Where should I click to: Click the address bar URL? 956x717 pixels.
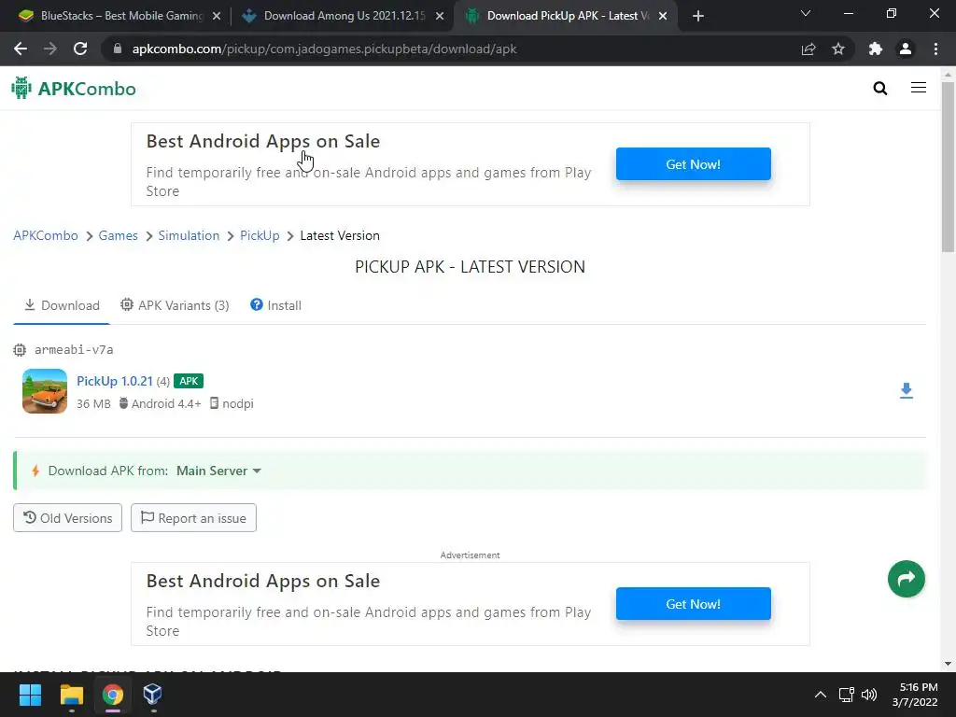324,49
